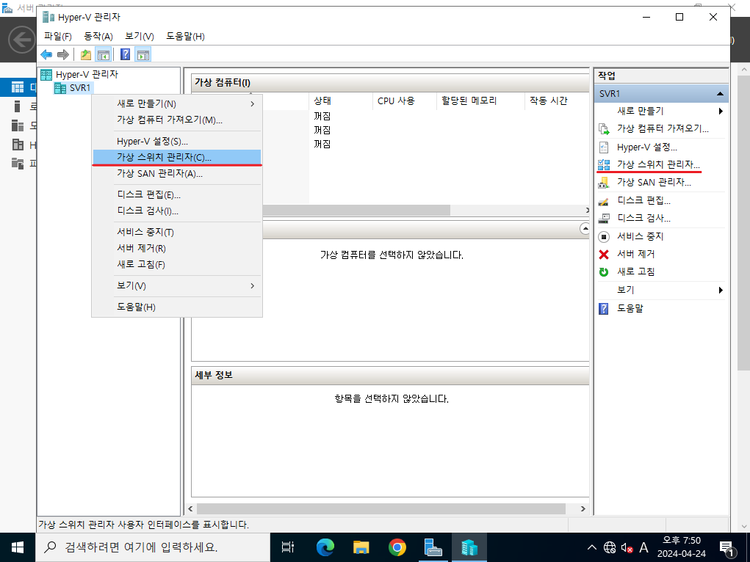750x562 pixels.
Task: Click the Hyper-V Manager taskbar icon
Action: 469,547
